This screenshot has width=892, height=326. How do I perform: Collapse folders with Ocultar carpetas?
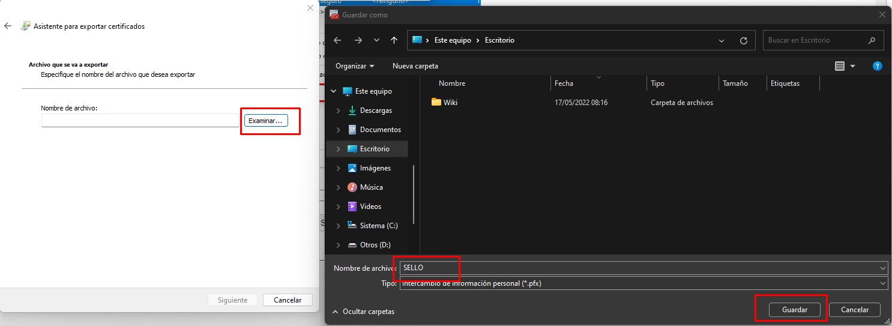point(363,312)
